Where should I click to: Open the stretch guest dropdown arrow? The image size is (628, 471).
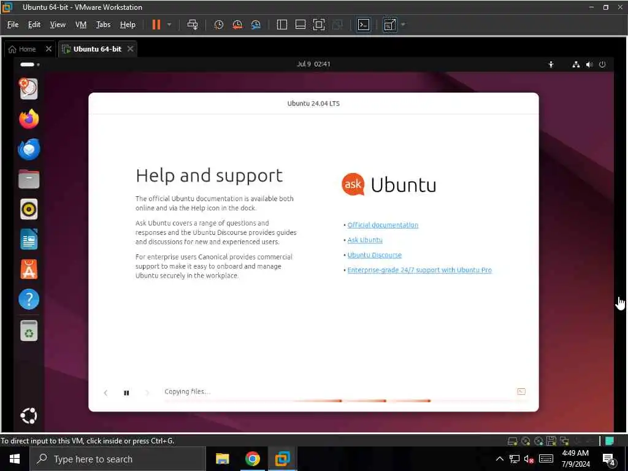point(404,25)
